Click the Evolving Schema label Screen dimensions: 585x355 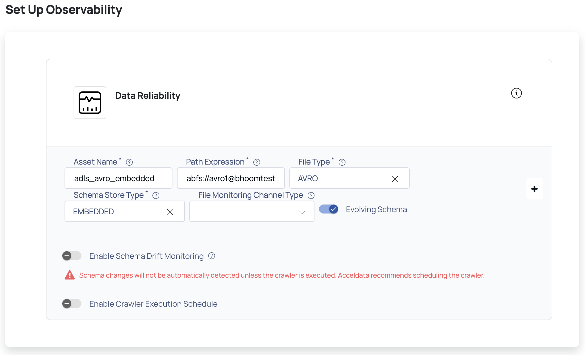click(x=376, y=209)
